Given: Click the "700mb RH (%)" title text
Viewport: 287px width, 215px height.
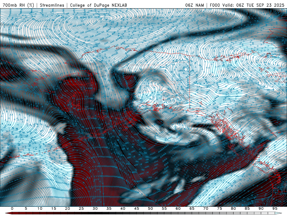Looking at the screenshot, I should click(19, 5).
